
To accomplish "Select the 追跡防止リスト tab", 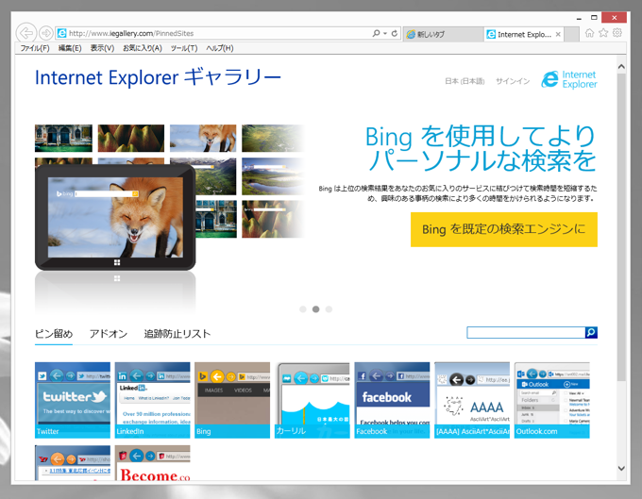I will [x=177, y=334].
